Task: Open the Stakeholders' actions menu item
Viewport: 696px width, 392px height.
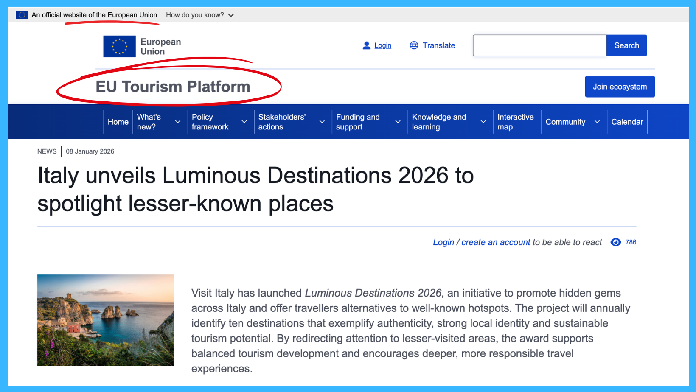Action: (x=282, y=122)
